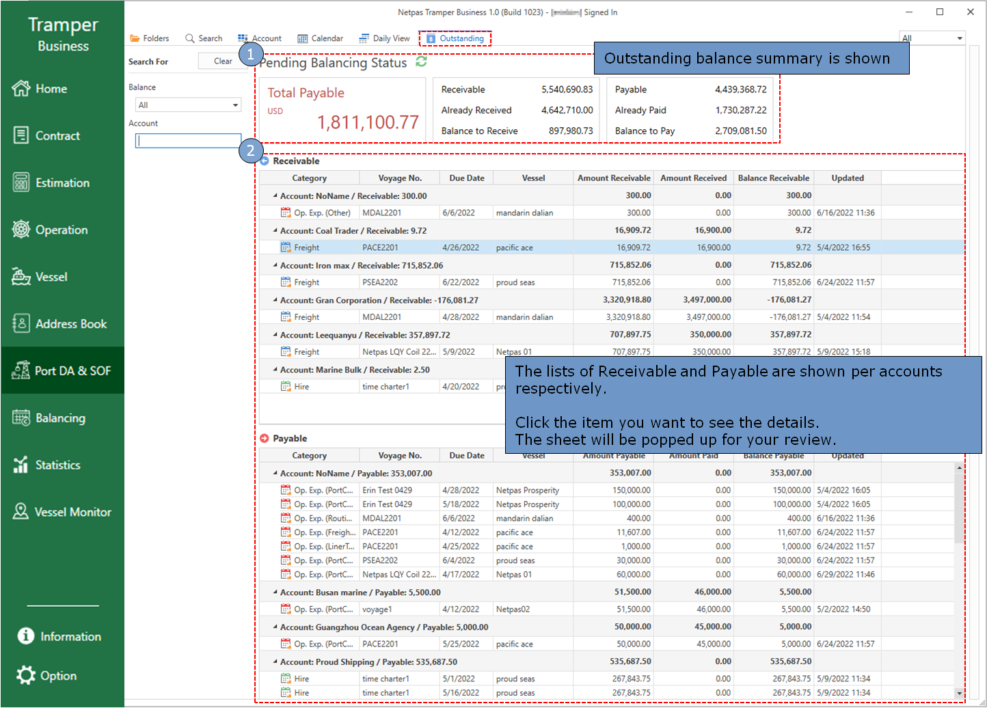
Task: Click the Total Payable 1,811,100.77 value
Action: (368, 122)
